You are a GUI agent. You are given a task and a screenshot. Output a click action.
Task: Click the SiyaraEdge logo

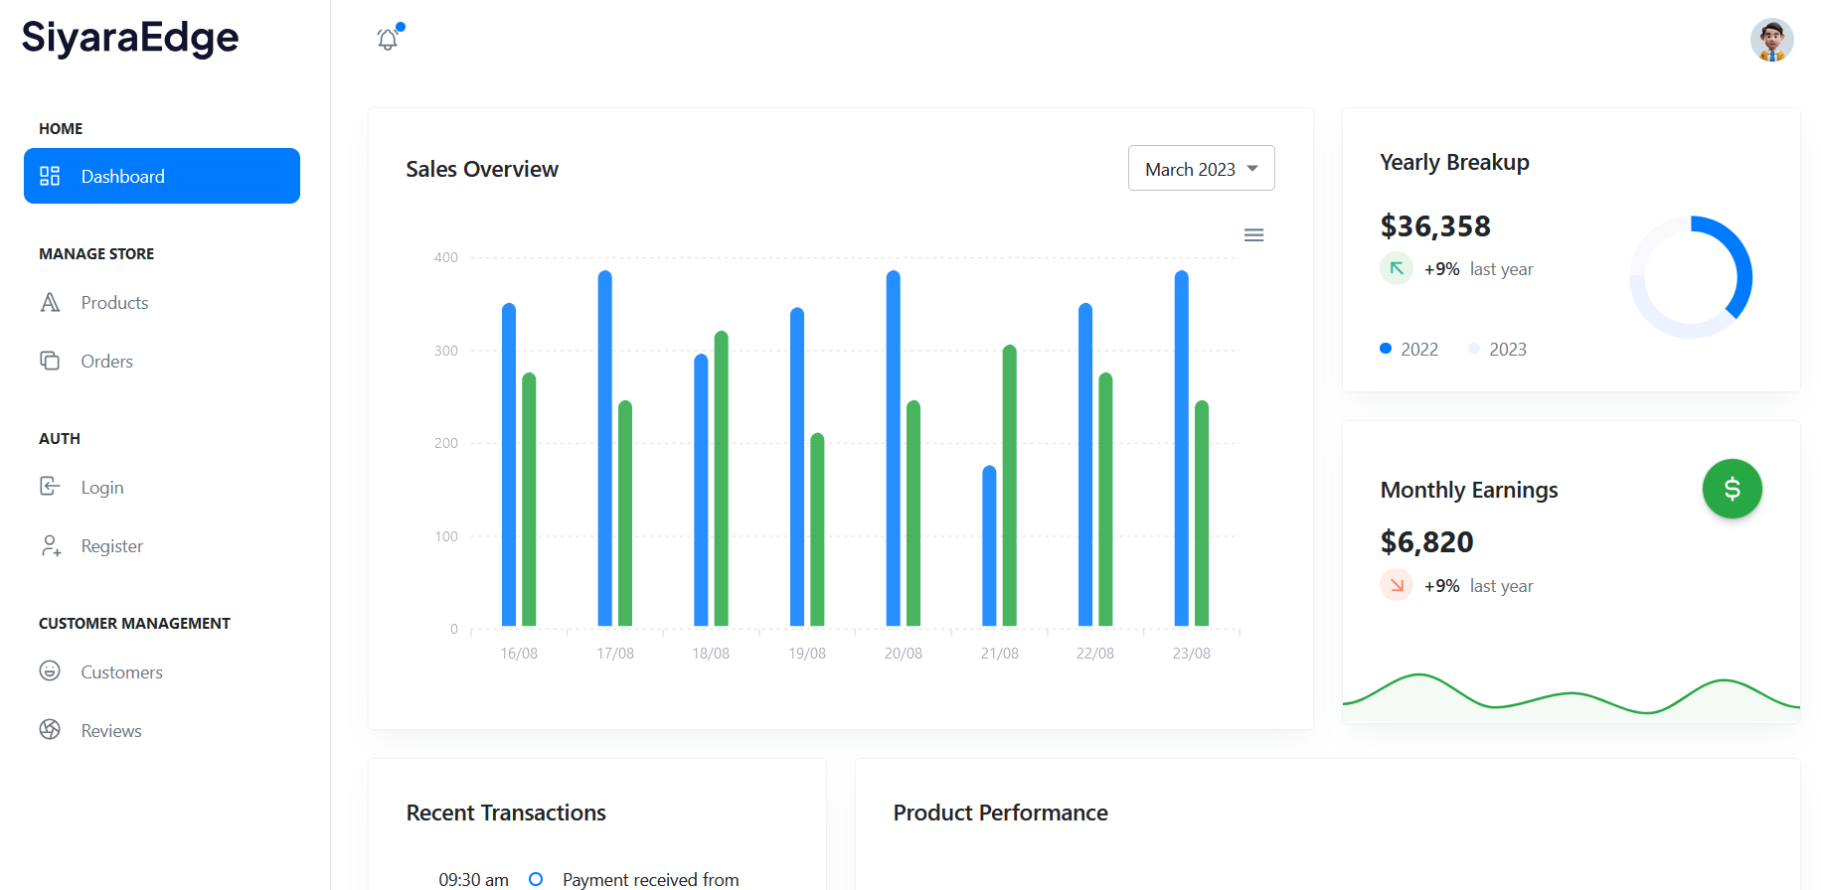coord(130,38)
